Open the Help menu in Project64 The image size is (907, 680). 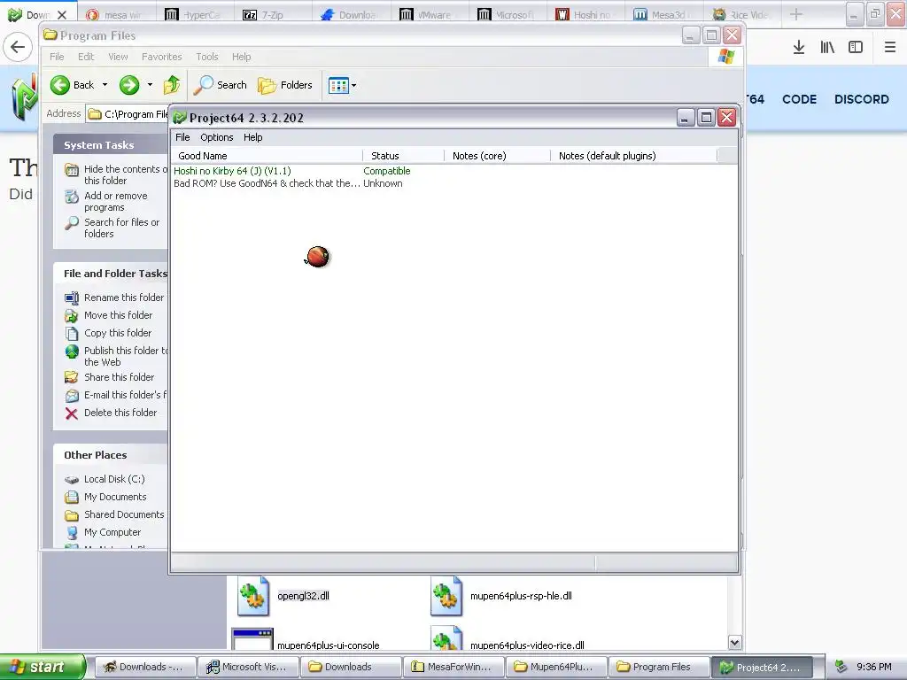(x=252, y=137)
